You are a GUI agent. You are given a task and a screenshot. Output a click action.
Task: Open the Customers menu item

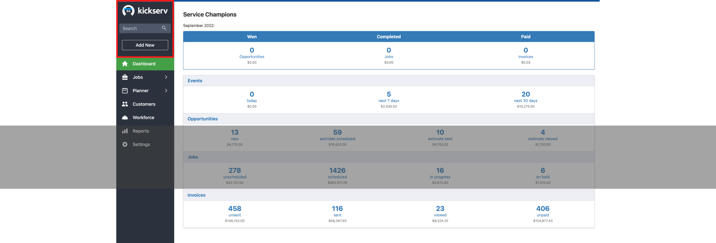point(144,104)
